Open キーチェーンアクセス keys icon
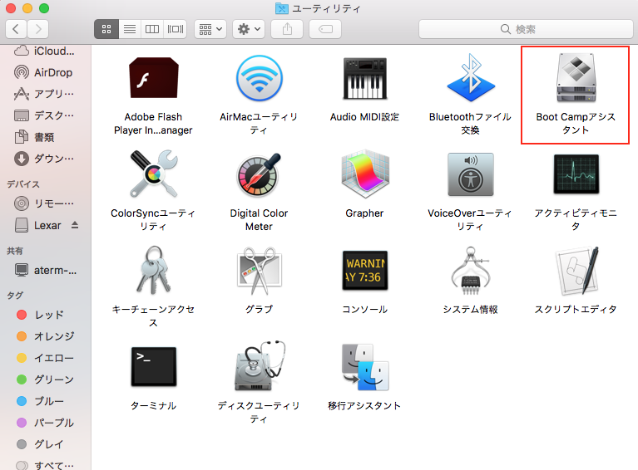638x470 pixels. pos(153,270)
